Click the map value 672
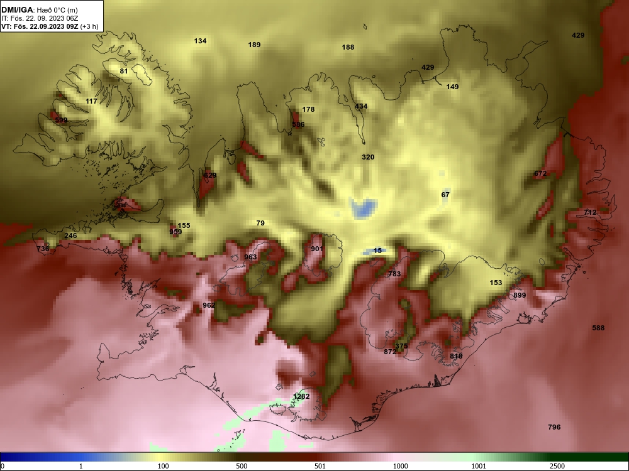 click(x=540, y=174)
